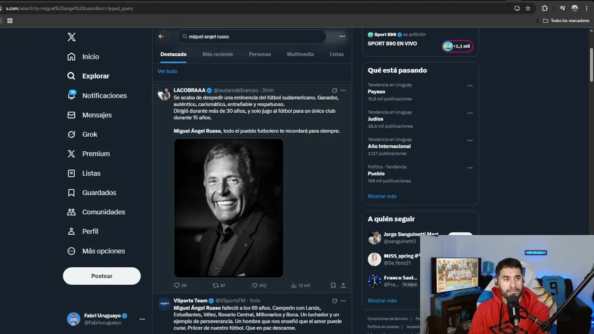Switch to Personas tab
594x334 pixels.
point(260,54)
